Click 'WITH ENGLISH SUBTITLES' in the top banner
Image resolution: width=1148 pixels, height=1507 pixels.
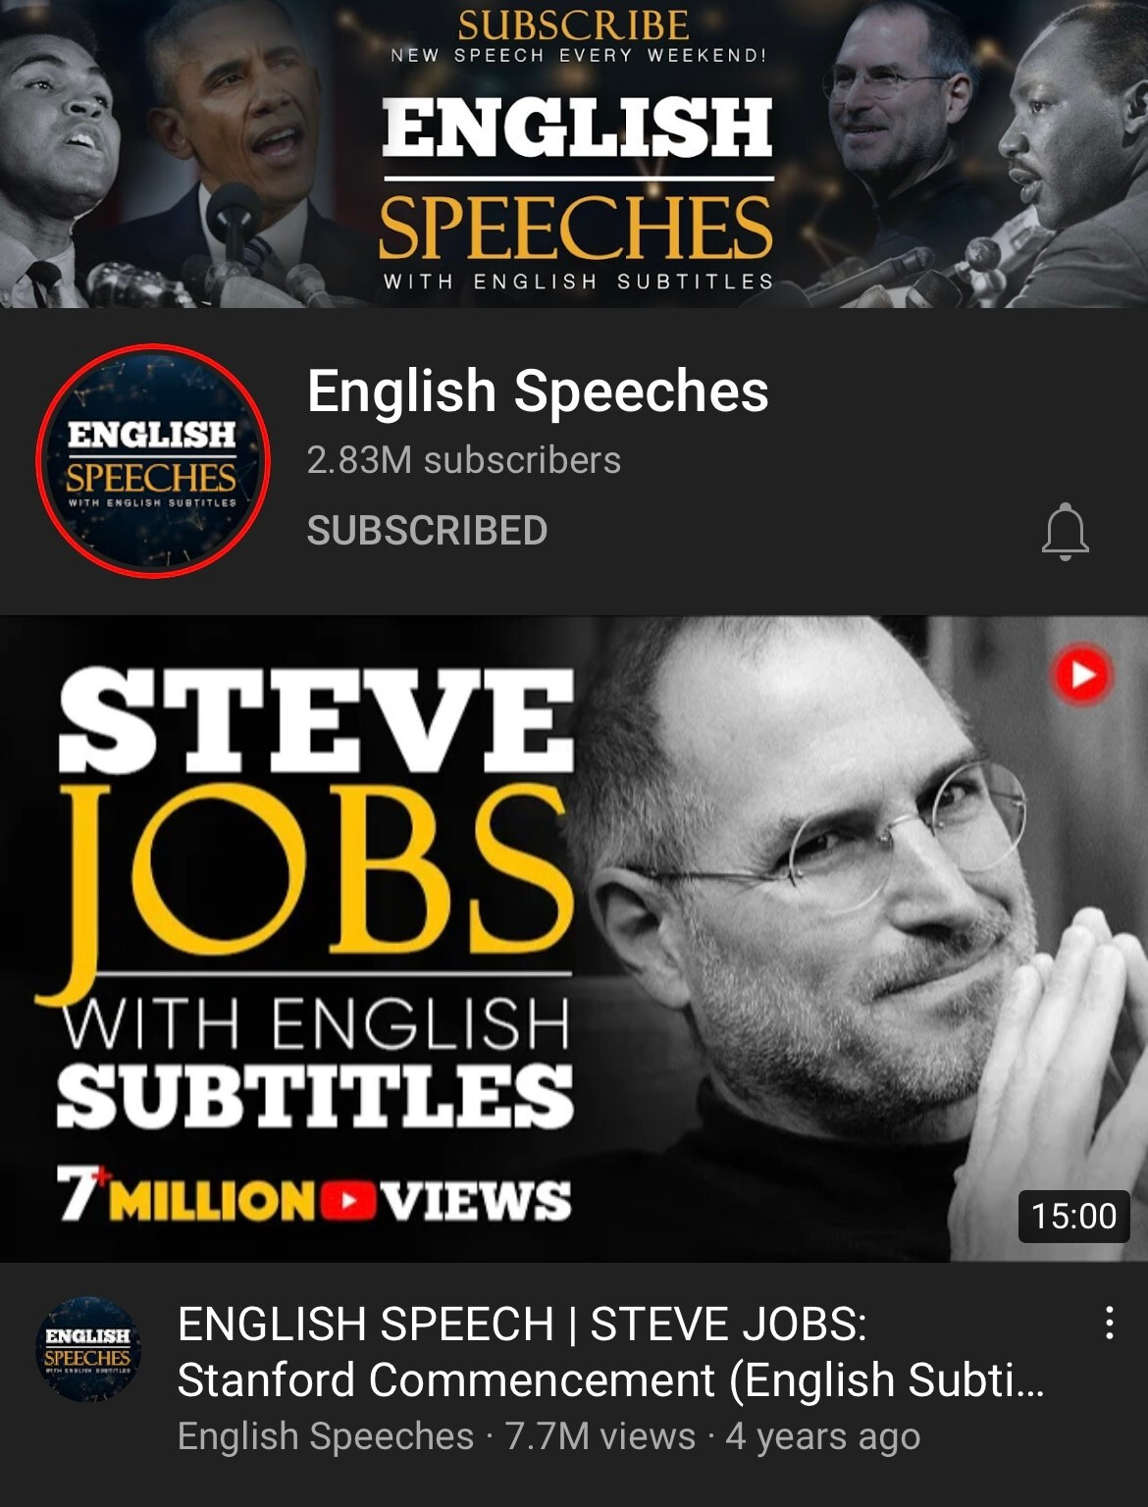coord(578,282)
